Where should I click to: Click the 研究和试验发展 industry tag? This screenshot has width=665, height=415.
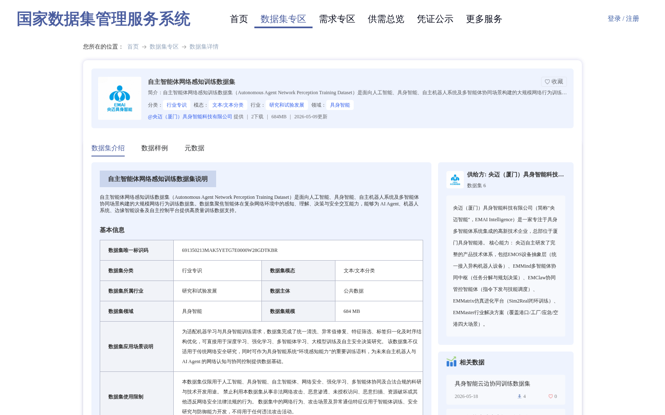click(287, 105)
